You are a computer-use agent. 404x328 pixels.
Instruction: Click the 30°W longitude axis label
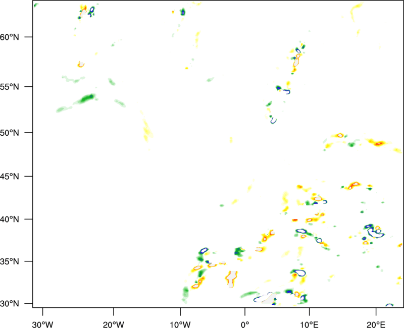pos(42,324)
